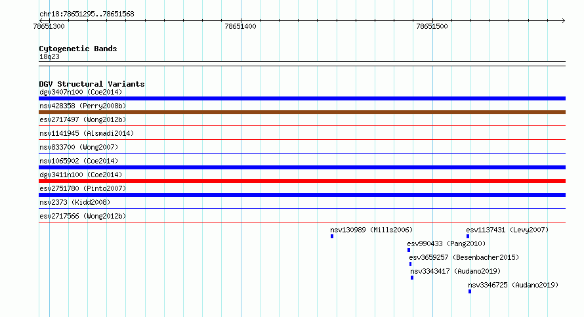584x317 pixels.
Task: Select the nsv1141945 (Alsmadi2014) label
Action: click(87, 133)
